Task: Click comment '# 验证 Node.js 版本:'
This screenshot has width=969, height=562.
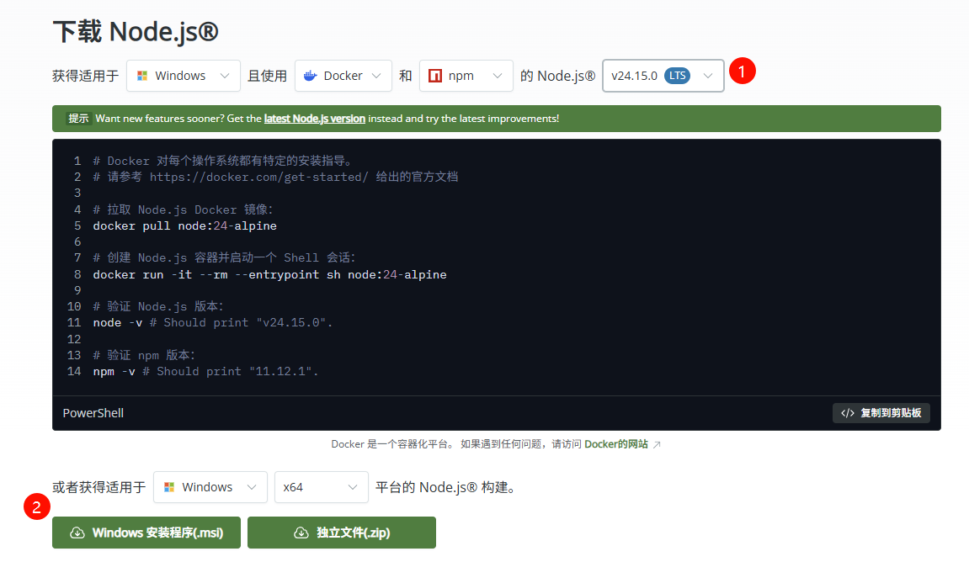Action: point(158,306)
